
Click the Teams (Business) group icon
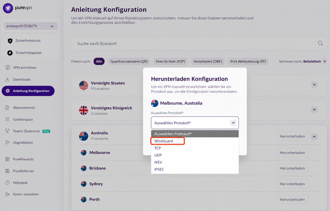coord(7,131)
